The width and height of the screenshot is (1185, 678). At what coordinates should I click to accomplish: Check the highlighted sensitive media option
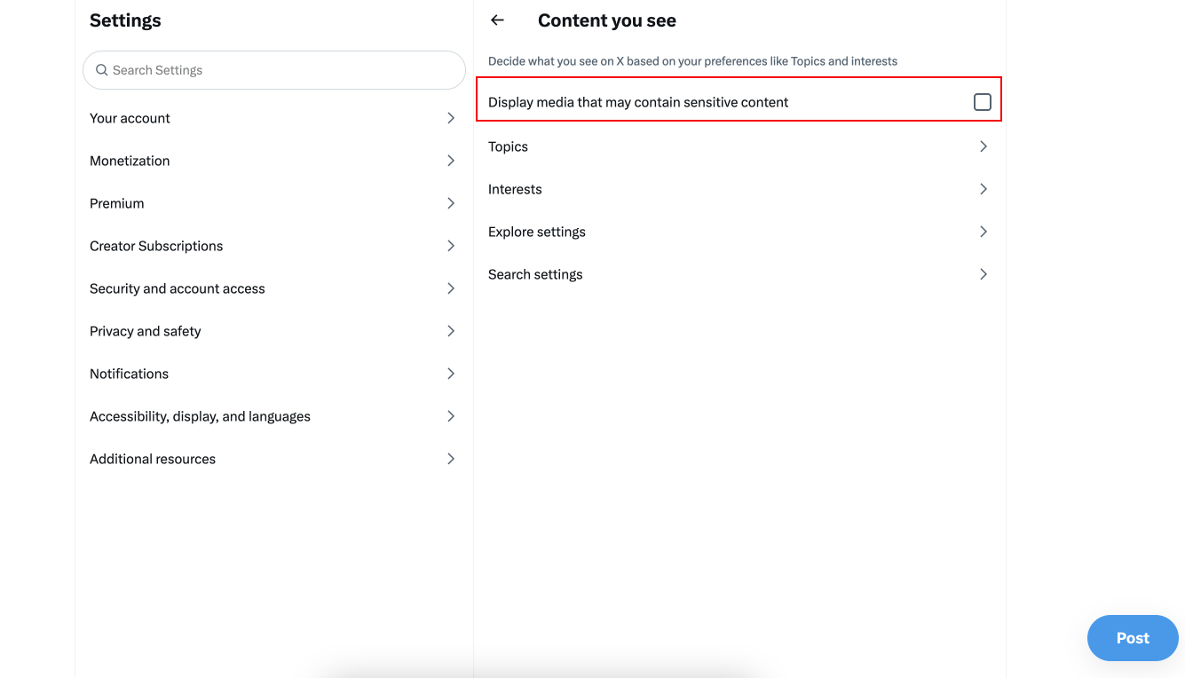982,101
